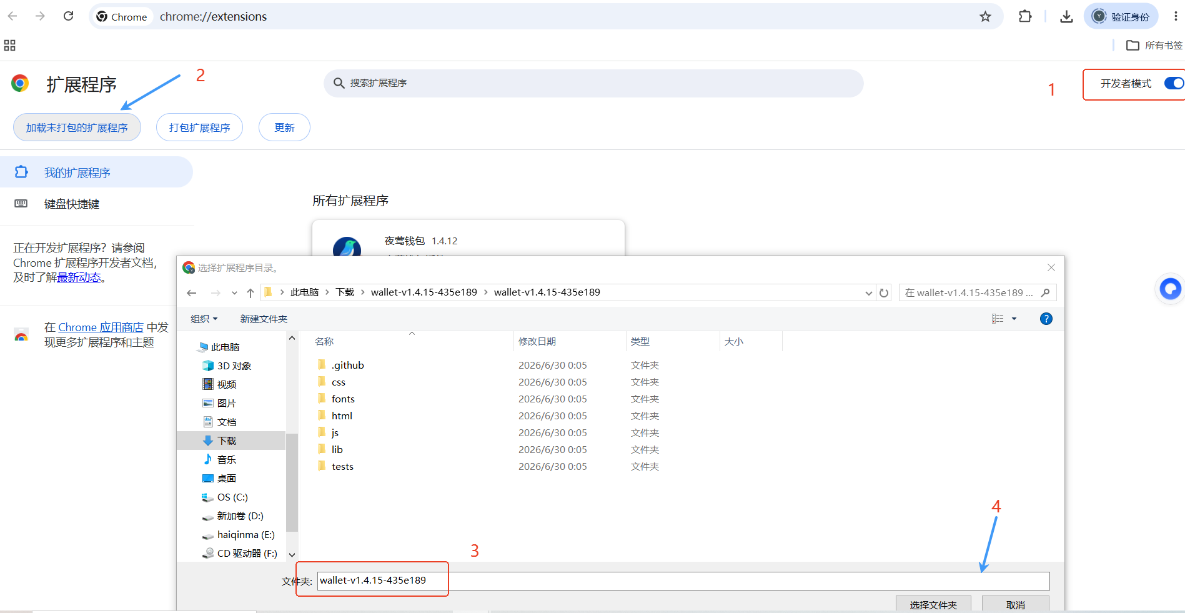Click 选择文件夹 button in dialog
Screen dimensions: 1185x613
point(933,604)
